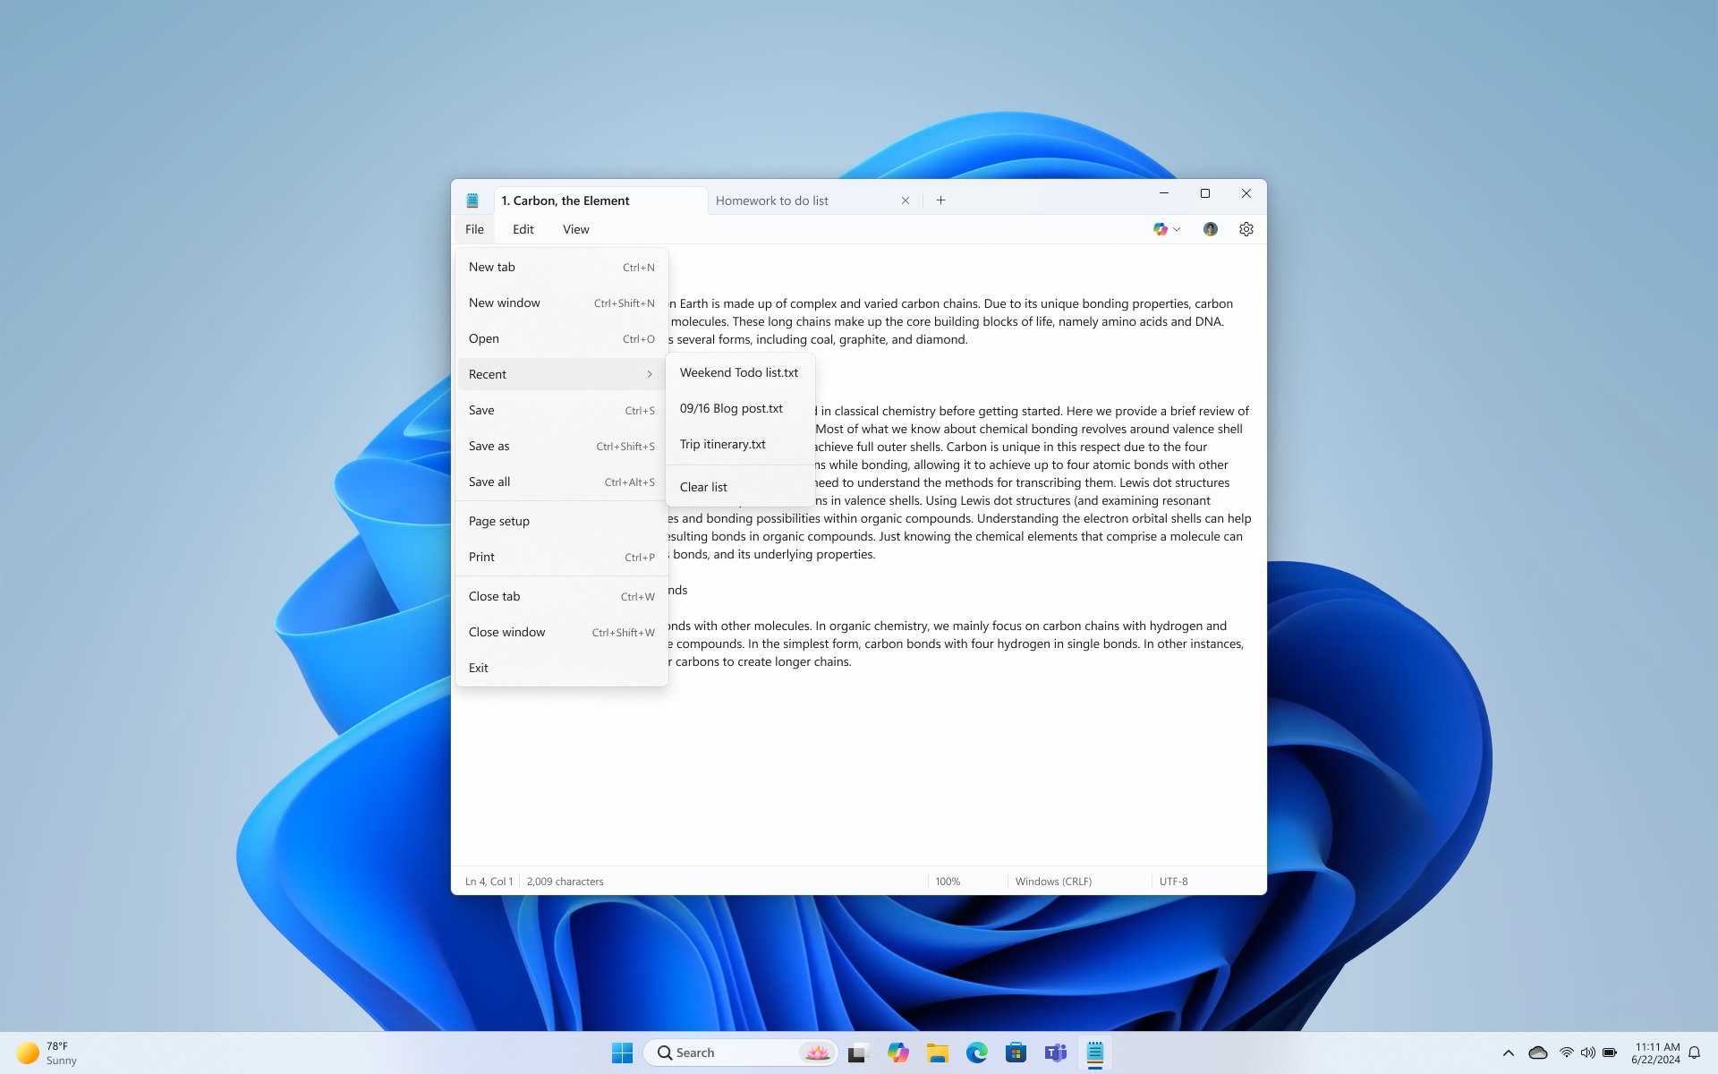Toggle the UTF-8 encoding indicator in status bar
Image resolution: width=1718 pixels, height=1074 pixels.
click(x=1174, y=881)
